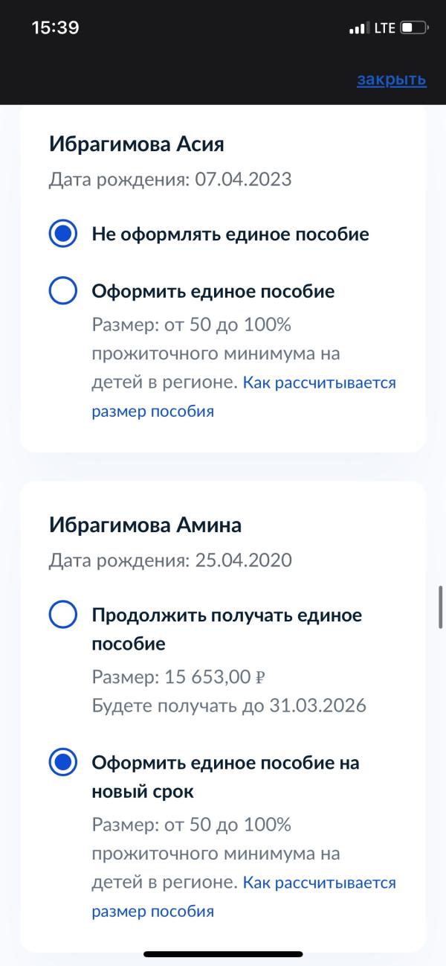The height and width of the screenshot is (966, 446).
Task: Open Как рассчитывается размер пособия in Амина card
Action: (x=245, y=897)
